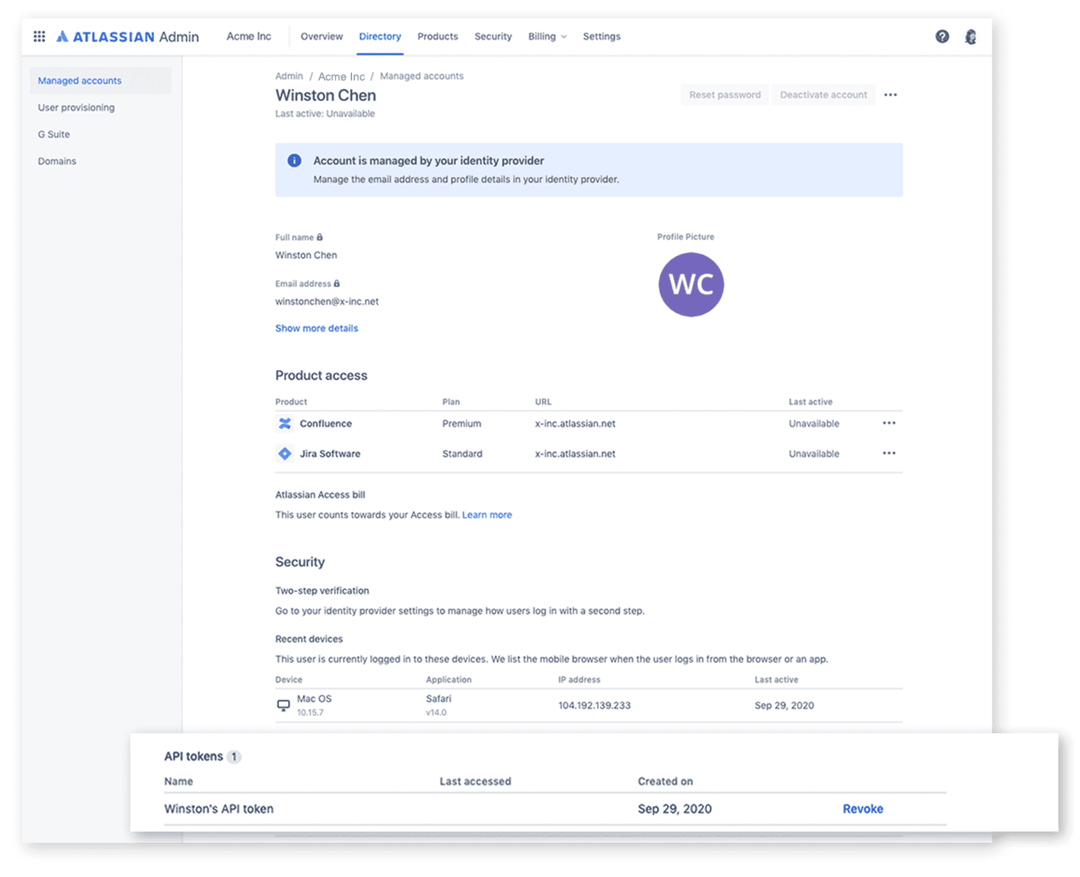
Task: Select the Directory tab
Action: [x=380, y=36]
